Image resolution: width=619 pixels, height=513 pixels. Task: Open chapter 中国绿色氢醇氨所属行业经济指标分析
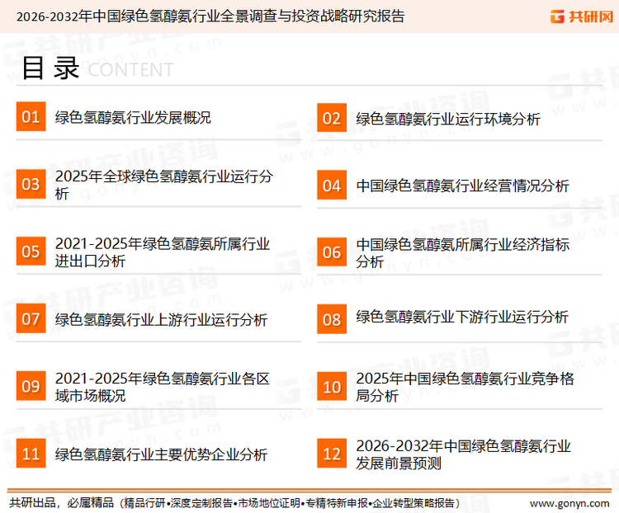463,253
